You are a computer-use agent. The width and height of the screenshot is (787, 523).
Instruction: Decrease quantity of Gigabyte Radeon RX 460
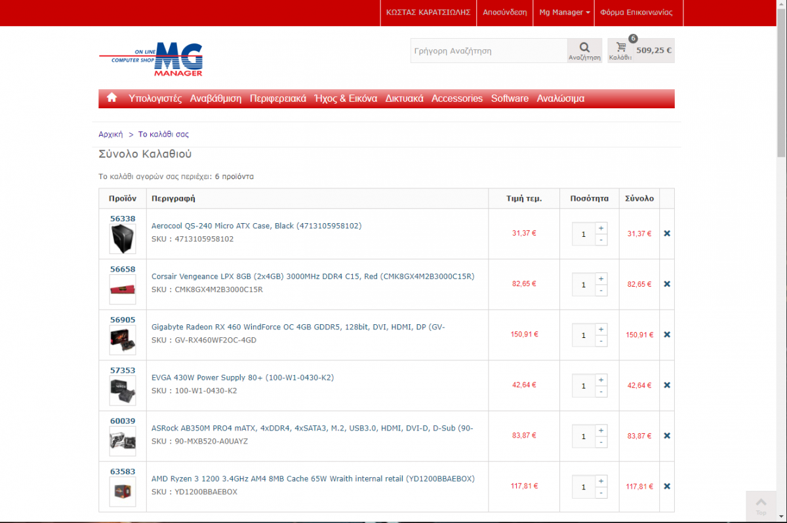tap(601, 341)
